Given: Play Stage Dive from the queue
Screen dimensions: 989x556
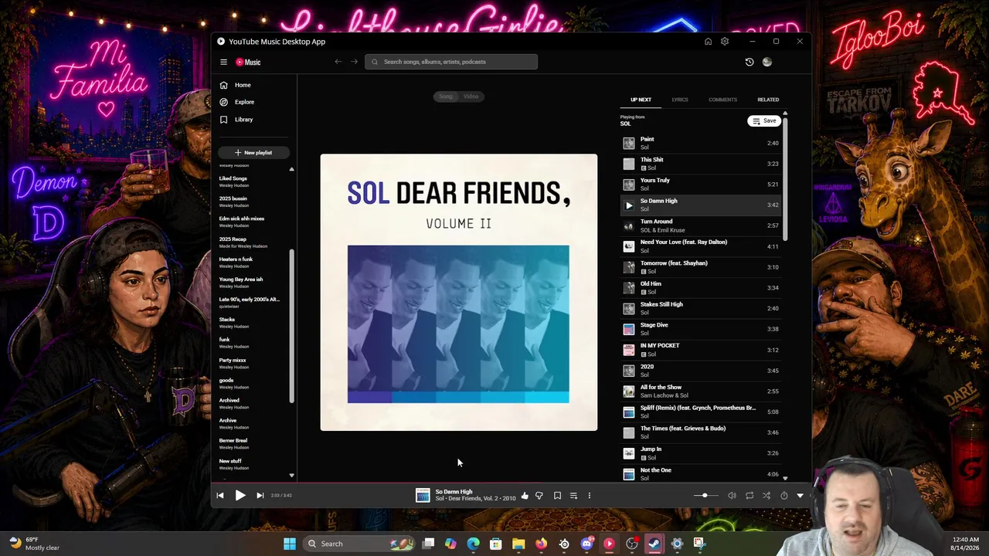Looking at the screenshot, I should point(700,329).
